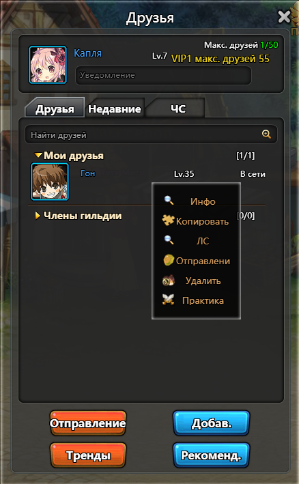Click Капля's pink-haired avatar
This screenshot has width=299, height=484.
(48, 65)
